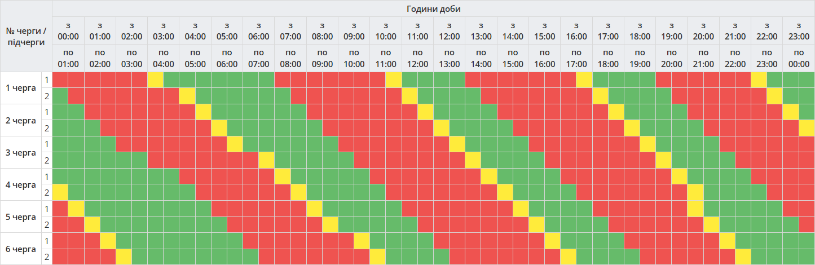Select subqueue 2 label of "5 черга"

[x=46, y=224]
